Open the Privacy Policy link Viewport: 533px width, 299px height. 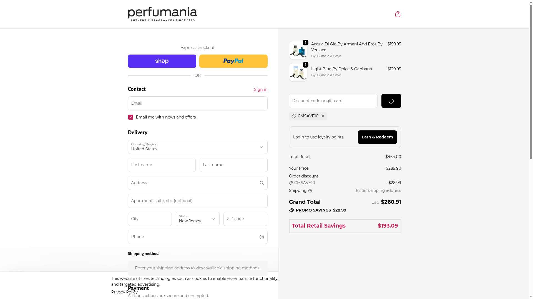click(124, 292)
